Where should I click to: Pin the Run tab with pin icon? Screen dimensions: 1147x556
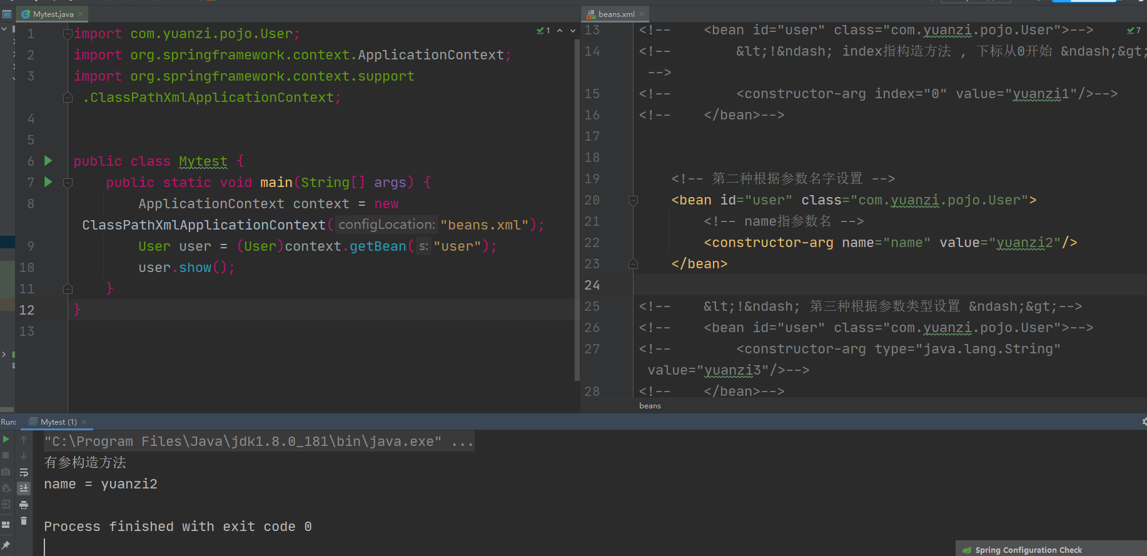tap(6, 545)
